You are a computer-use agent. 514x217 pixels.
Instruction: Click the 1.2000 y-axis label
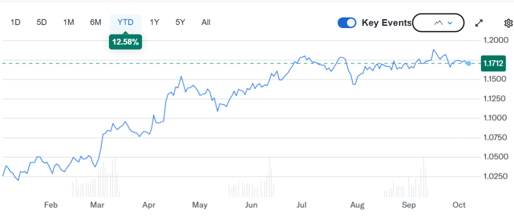tap(494, 40)
